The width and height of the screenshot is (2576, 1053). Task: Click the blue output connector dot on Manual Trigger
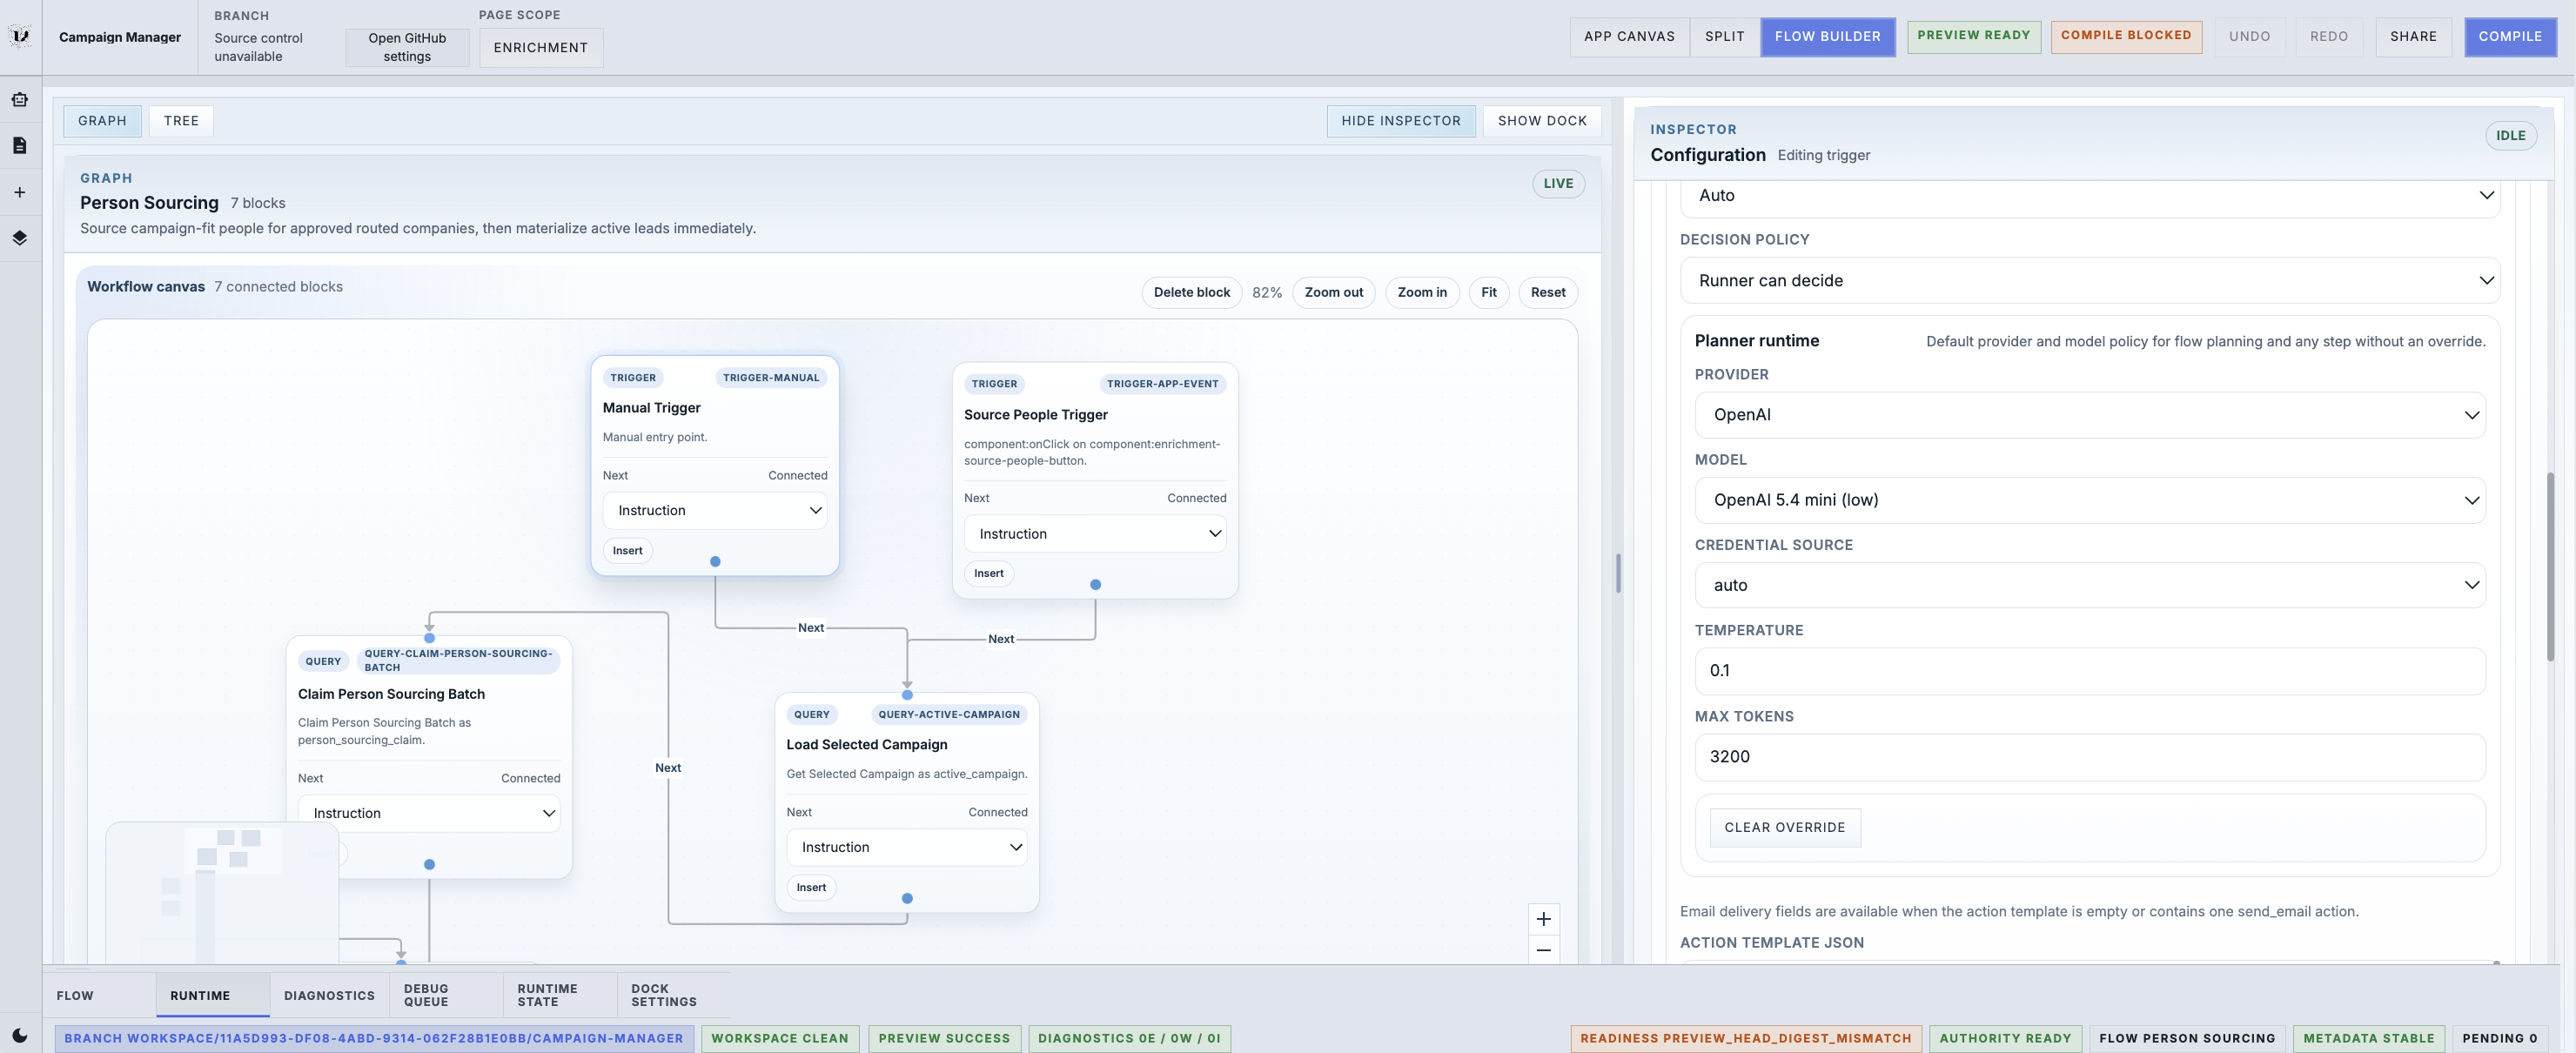[715, 561]
